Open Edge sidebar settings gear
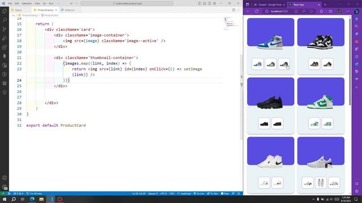 coord(357,191)
